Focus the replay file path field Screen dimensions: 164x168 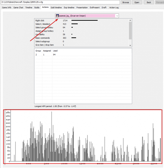click(60, 2)
